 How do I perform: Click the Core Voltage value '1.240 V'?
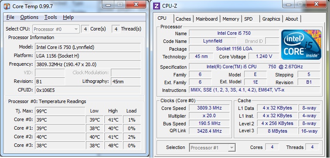tap(264, 56)
